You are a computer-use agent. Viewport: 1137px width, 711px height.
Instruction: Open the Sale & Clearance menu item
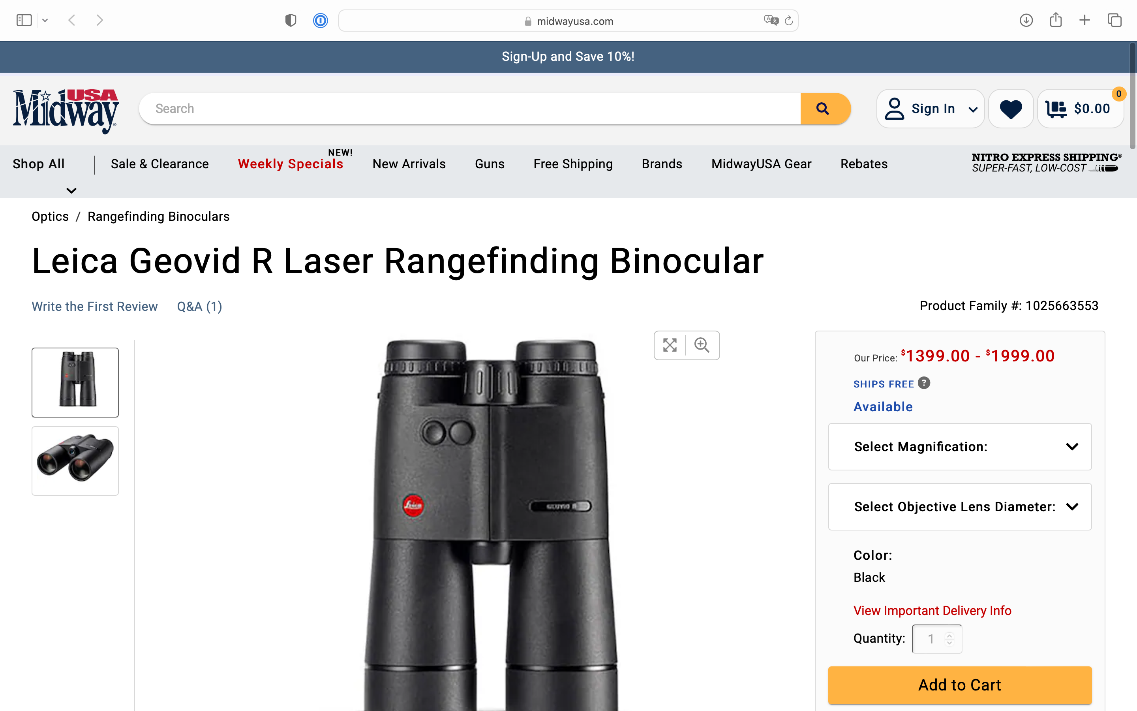click(x=160, y=164)
